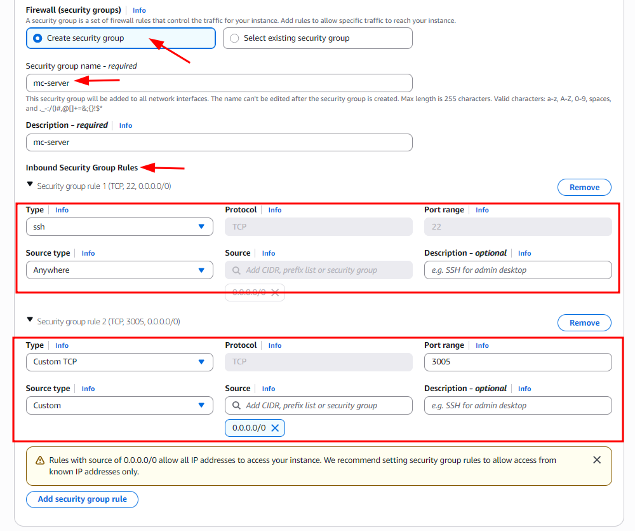Remove the 0.0.0.0/0 source tag in rule 2

coord(275,429)
